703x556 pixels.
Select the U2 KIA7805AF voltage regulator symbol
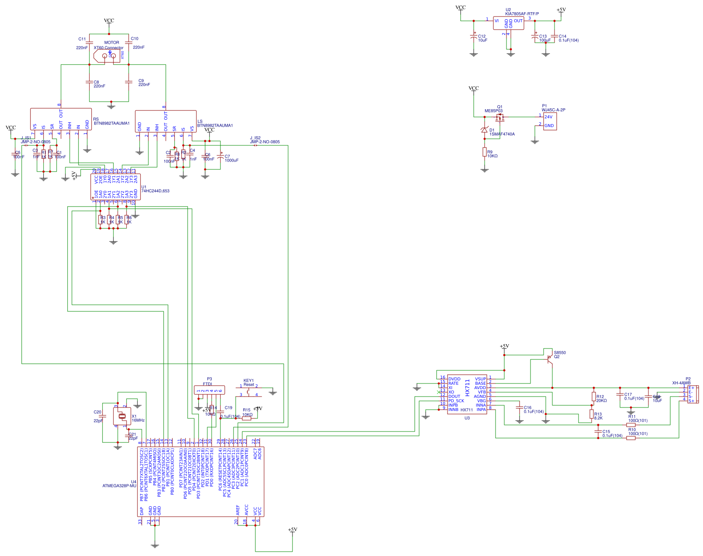point(508,23)
